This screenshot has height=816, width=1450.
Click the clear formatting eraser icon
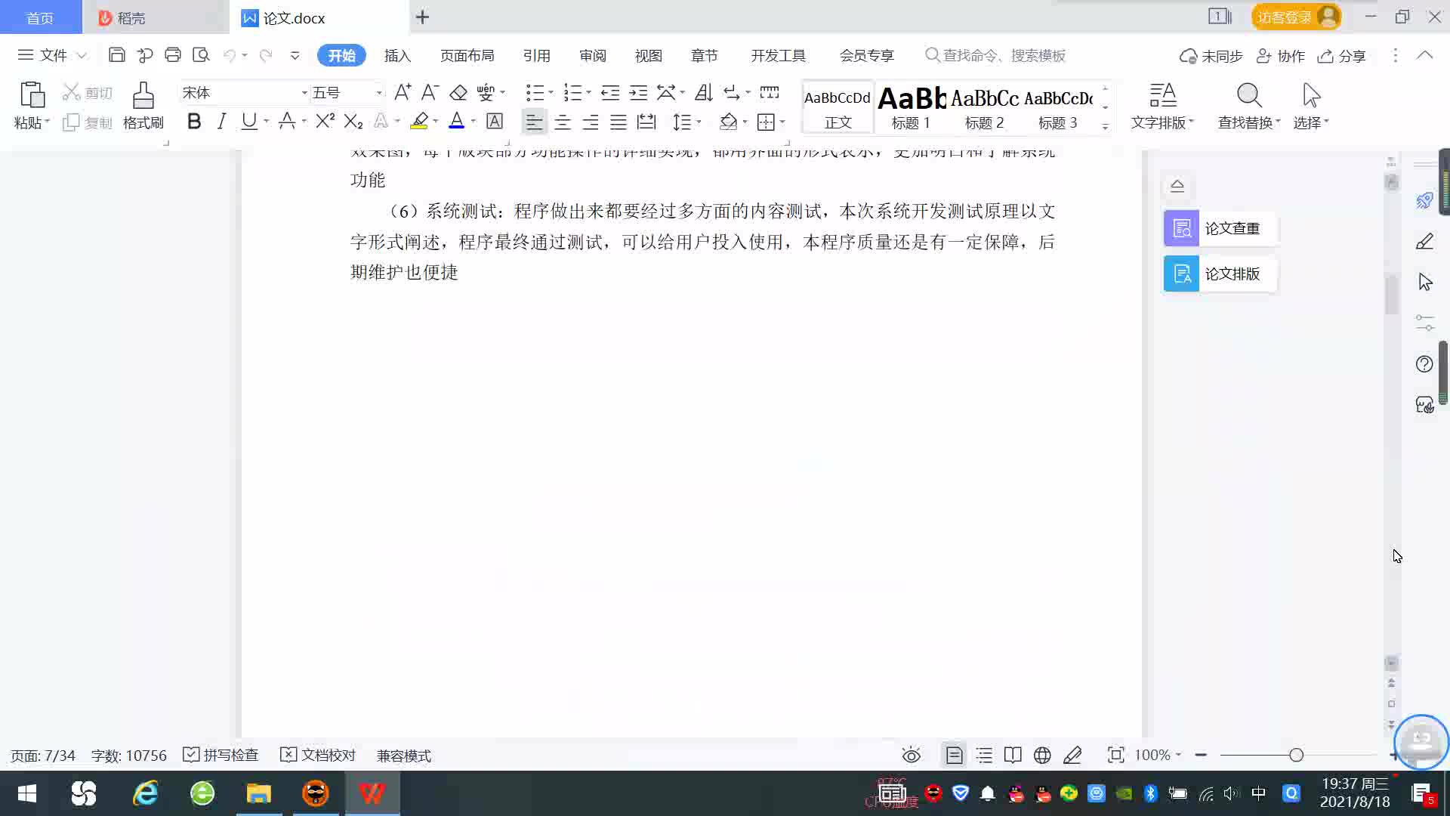(x=458, y=93)
